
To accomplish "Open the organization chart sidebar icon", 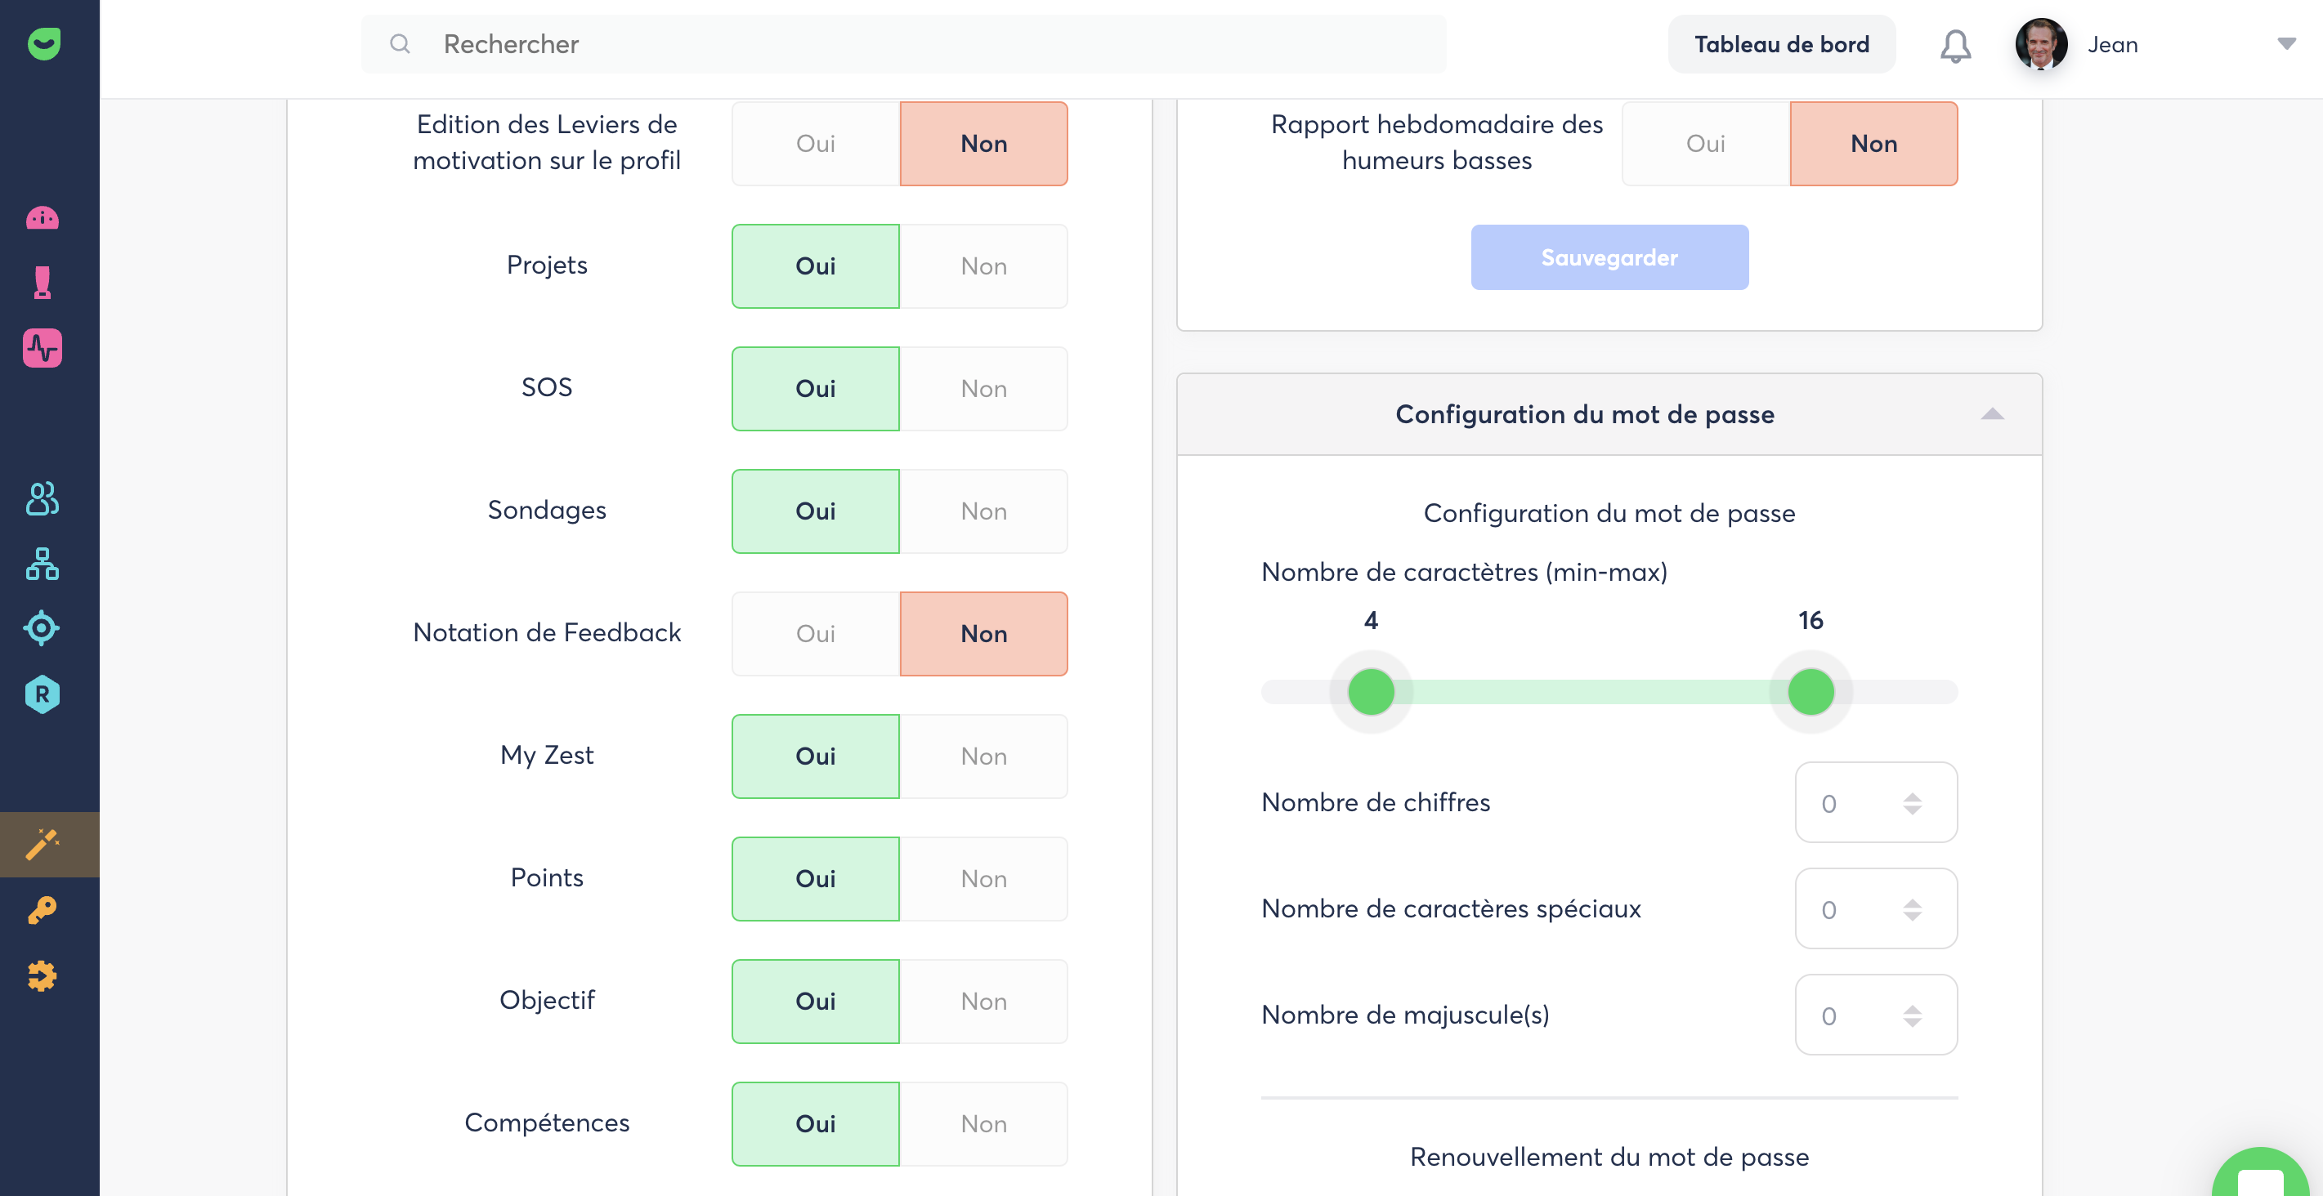I will pyautogui.click(x=43, y=565).
